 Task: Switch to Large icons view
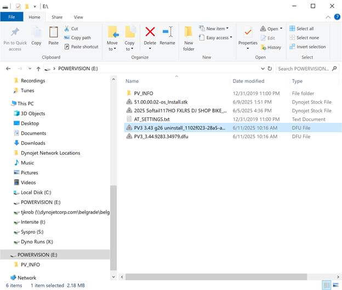click(335, 285)
